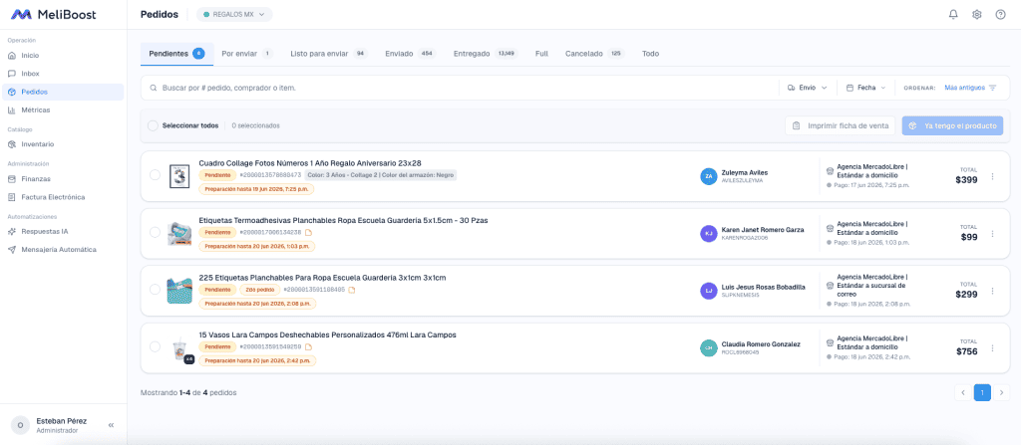The height and width of the screenshot is (445, 1021).
Task: Open the Fecha filter dropdown
Action: point(865,88)
